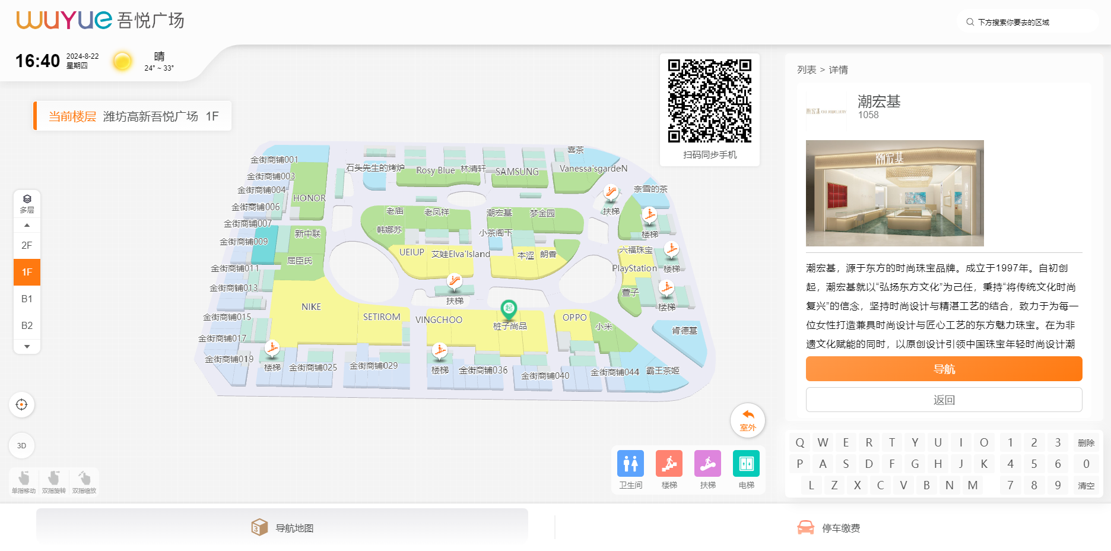Tap the stairs marker below NIKE
This screenshot has width=1111, height=551.
(x=272, y=349)
